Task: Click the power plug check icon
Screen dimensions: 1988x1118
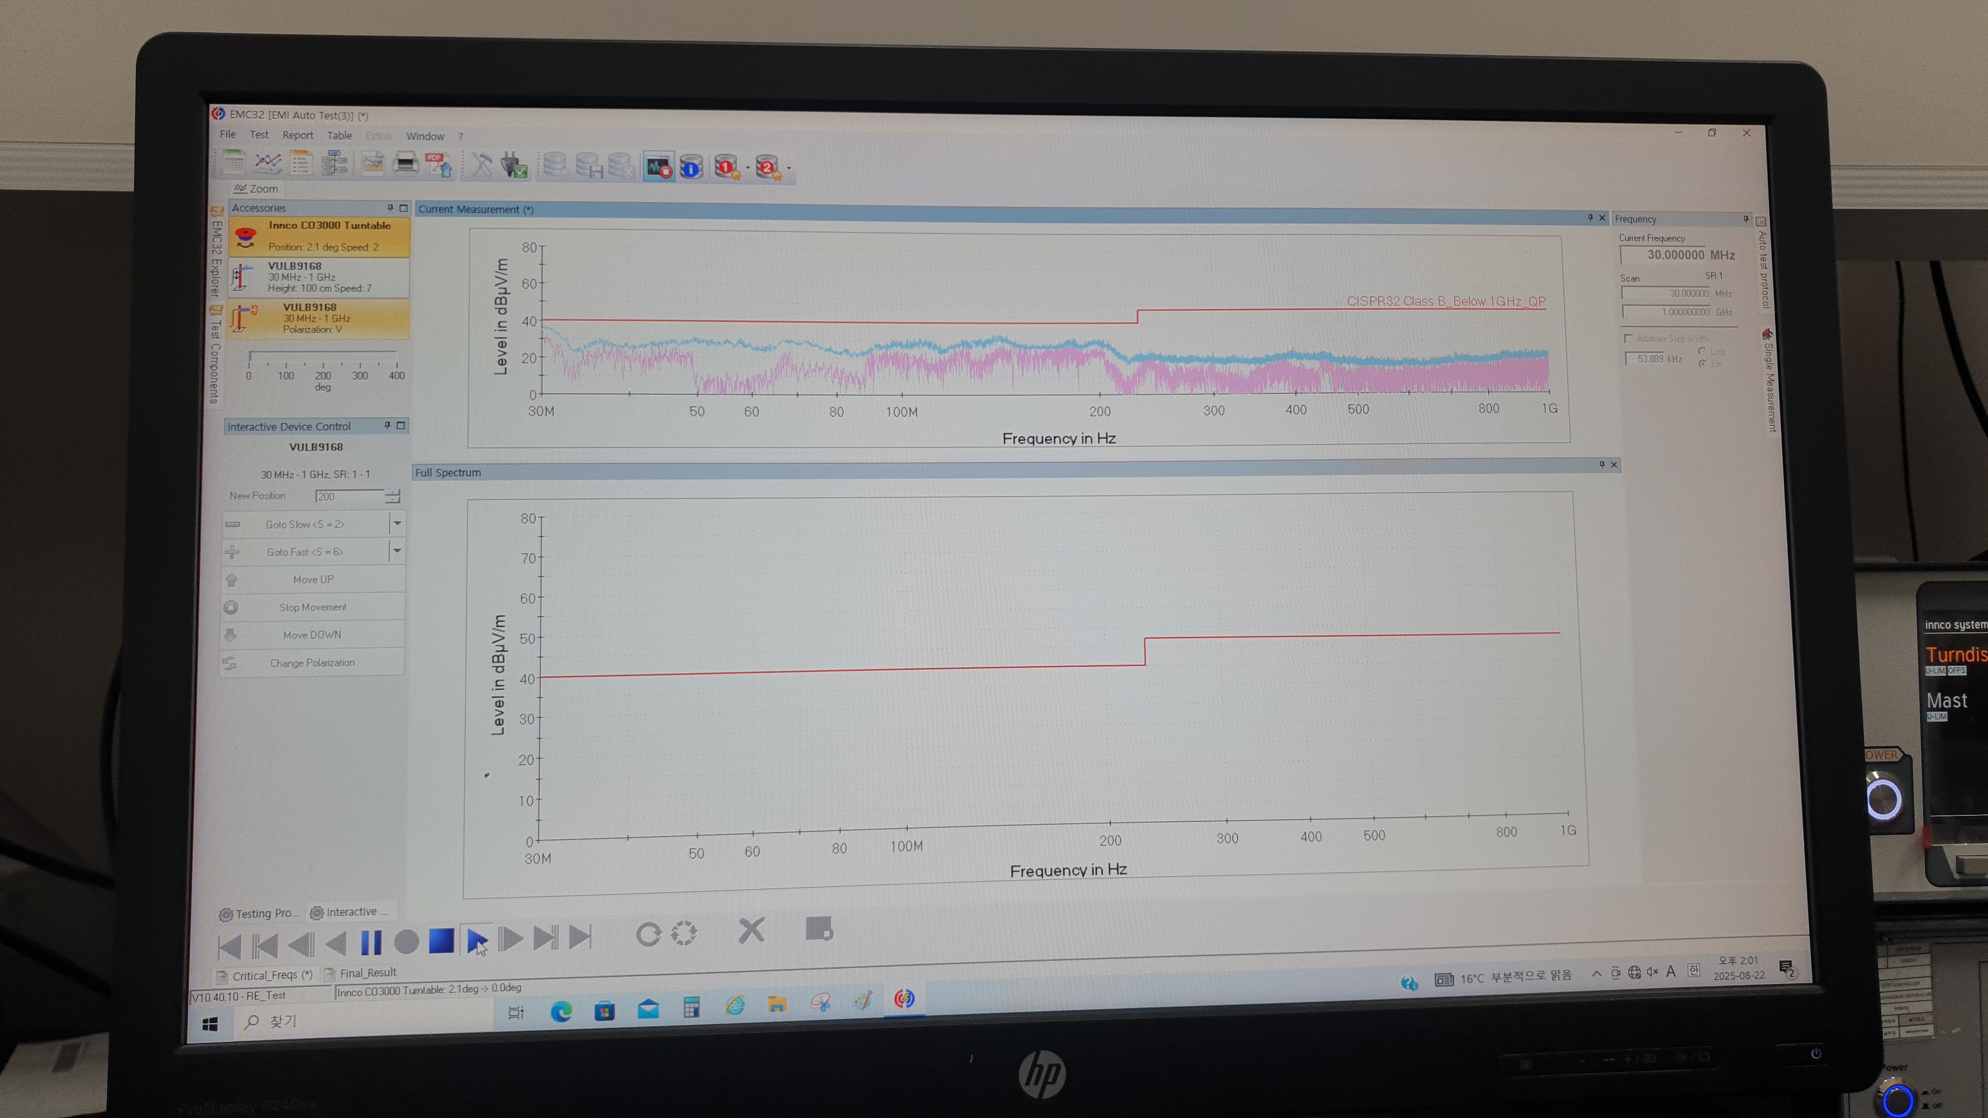Action: click(x=513, y=165)
